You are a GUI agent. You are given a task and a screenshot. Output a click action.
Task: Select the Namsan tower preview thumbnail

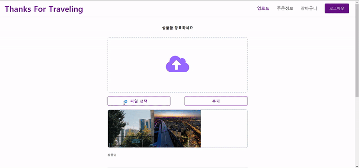[x=131, y=129]
